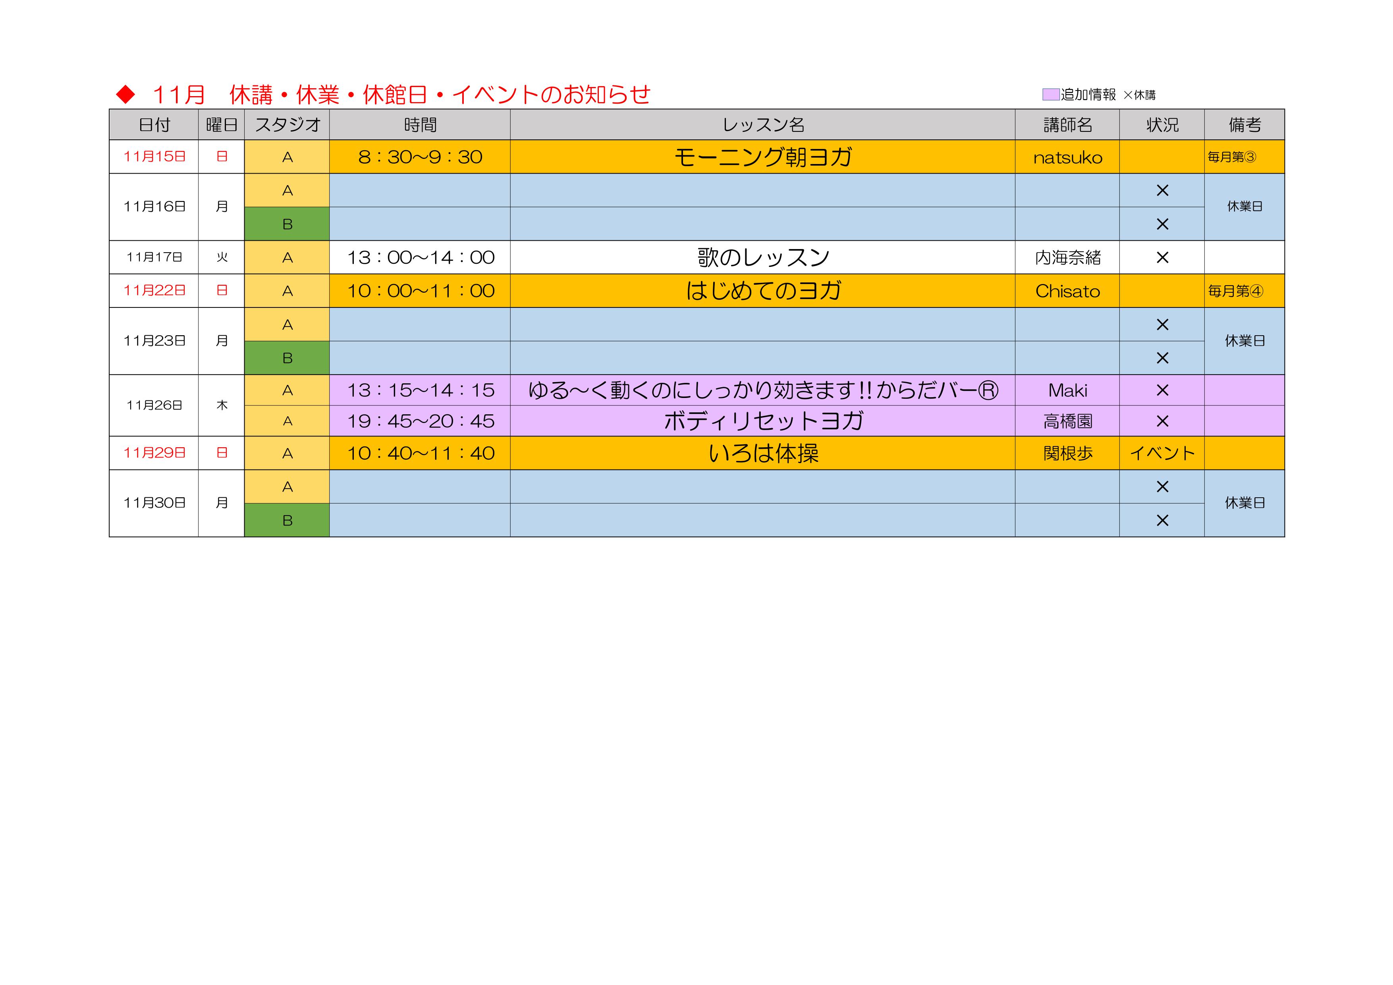This screenshot has width=1393, height=985.
Task: Click the green B studio cell for 11月30日
Action: [287, 520]
